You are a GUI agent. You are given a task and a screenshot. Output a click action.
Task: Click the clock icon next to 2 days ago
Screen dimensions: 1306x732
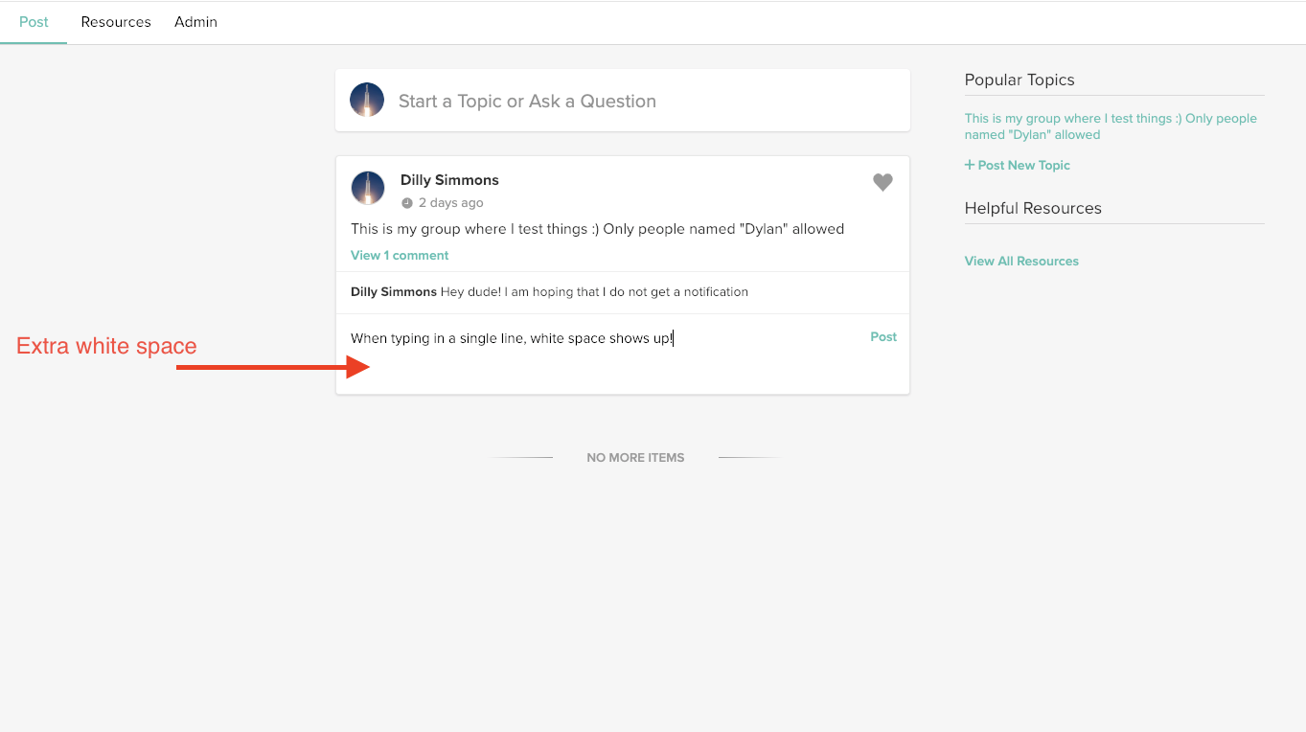tap(406, 203)
